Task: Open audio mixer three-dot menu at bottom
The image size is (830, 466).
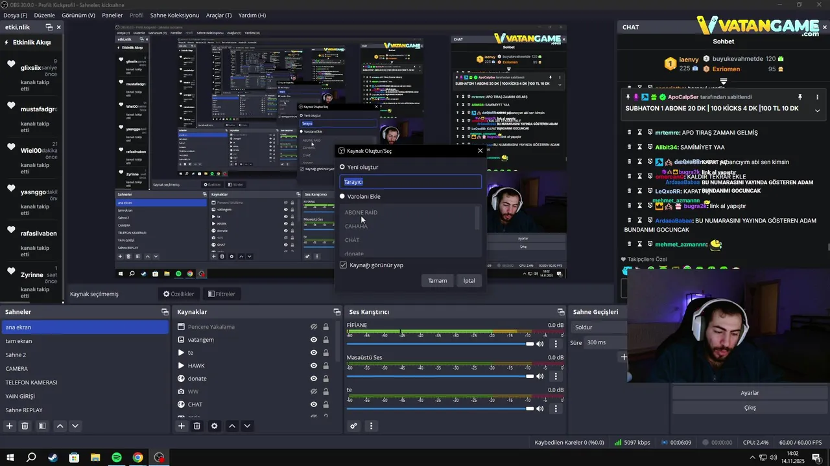Action: (x=371, y=426)
